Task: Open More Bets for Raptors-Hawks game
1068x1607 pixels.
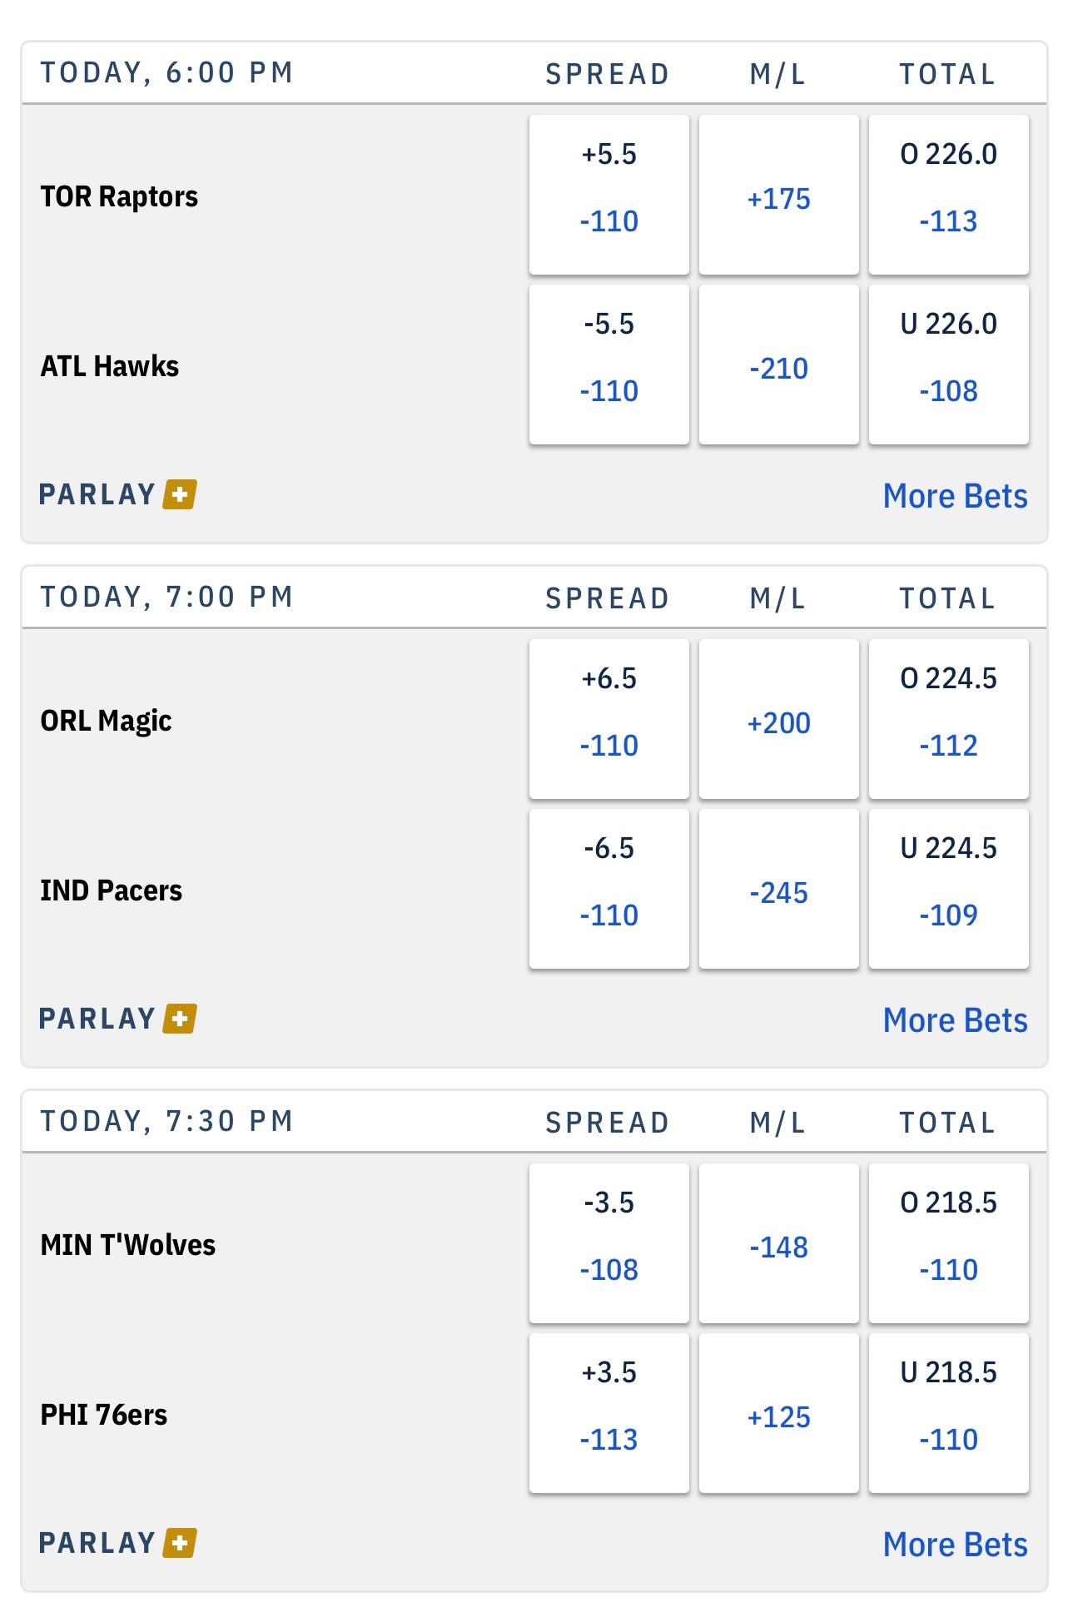Action: point(955,496)
